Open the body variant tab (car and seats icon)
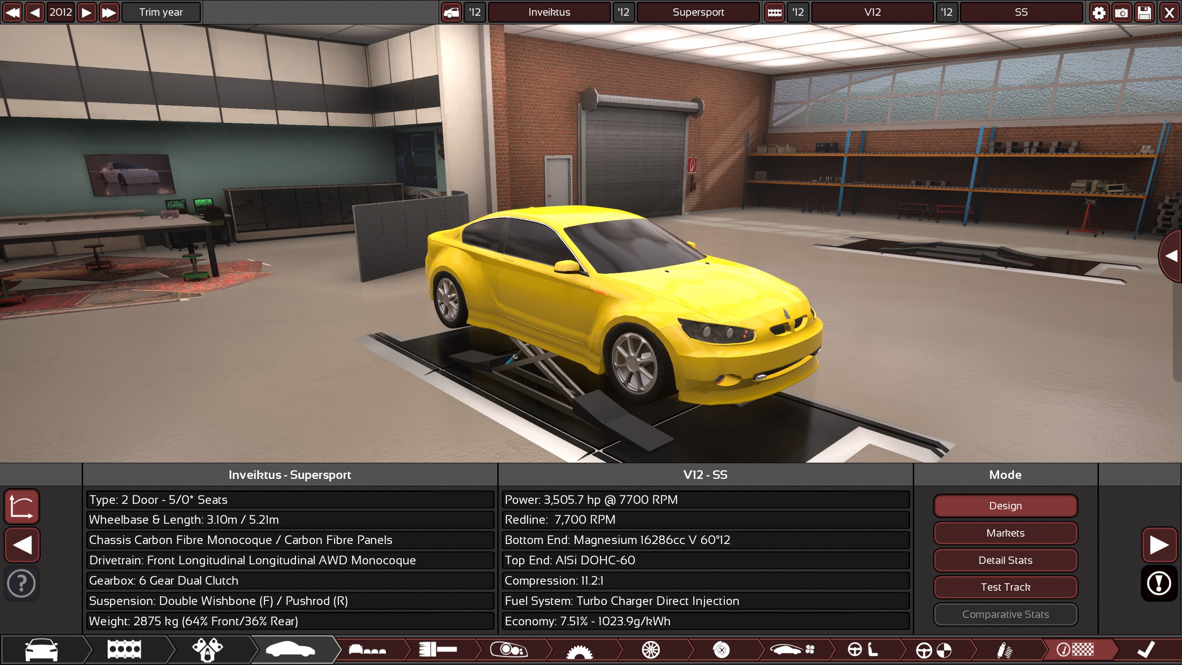This screenshot has height=665, width=1182. (368, 650)
